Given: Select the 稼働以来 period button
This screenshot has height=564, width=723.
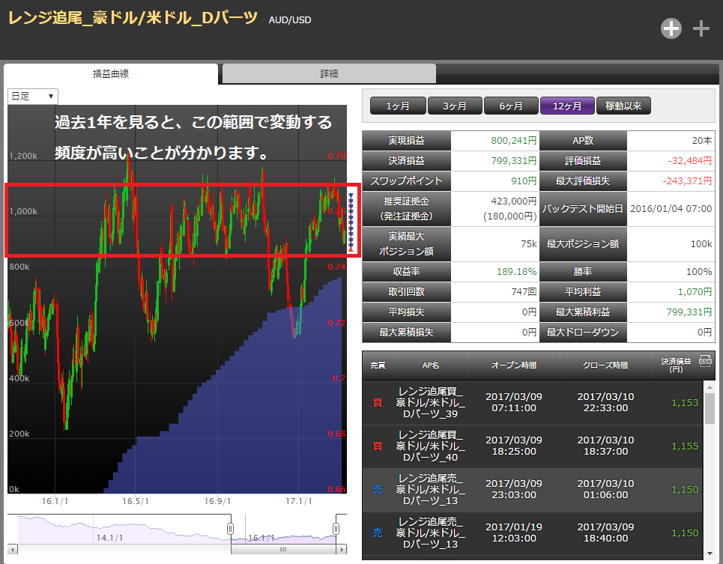Looking at the screenshot, I should pyautogui.click(x=623, y=106).
